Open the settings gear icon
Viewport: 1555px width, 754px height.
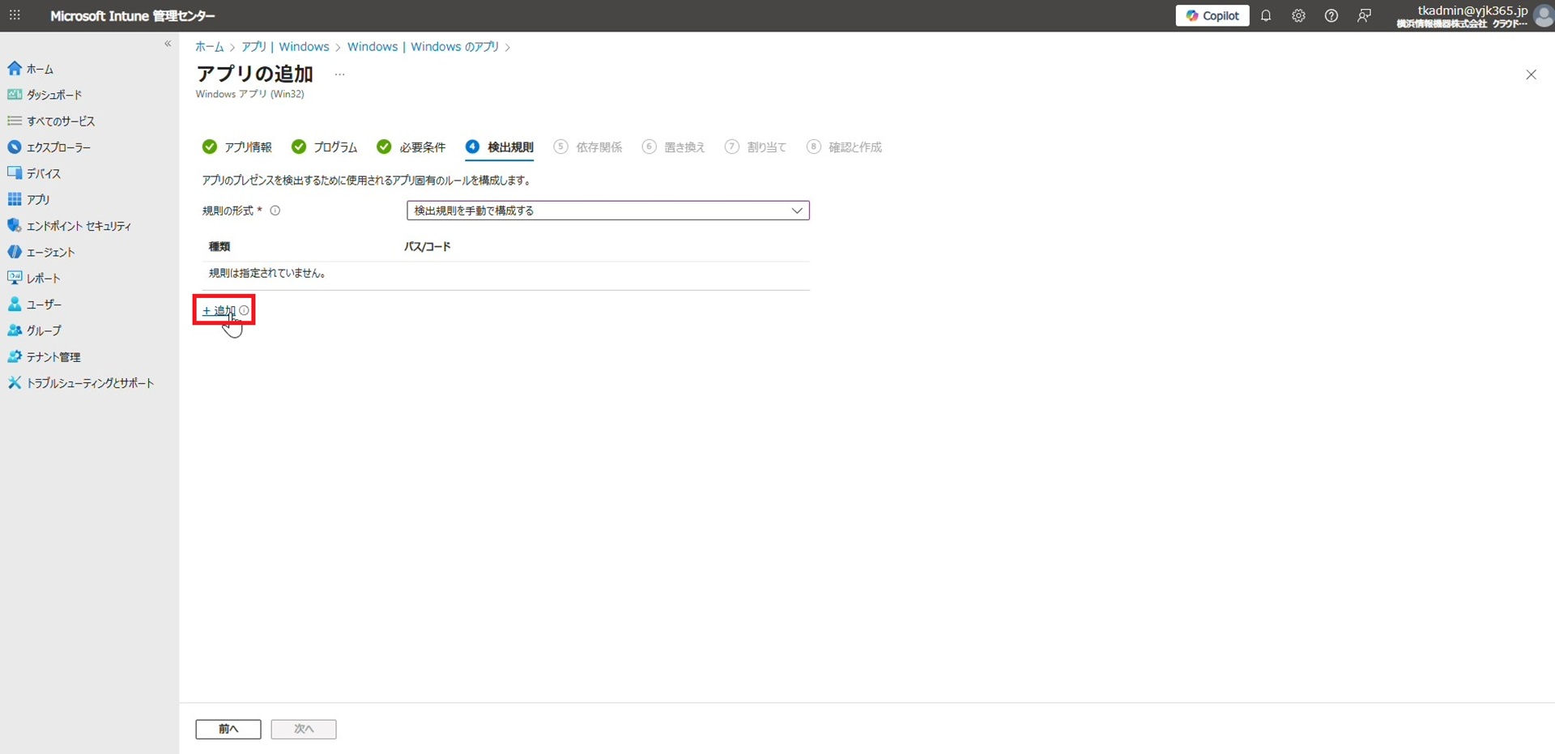(1298, 16)
